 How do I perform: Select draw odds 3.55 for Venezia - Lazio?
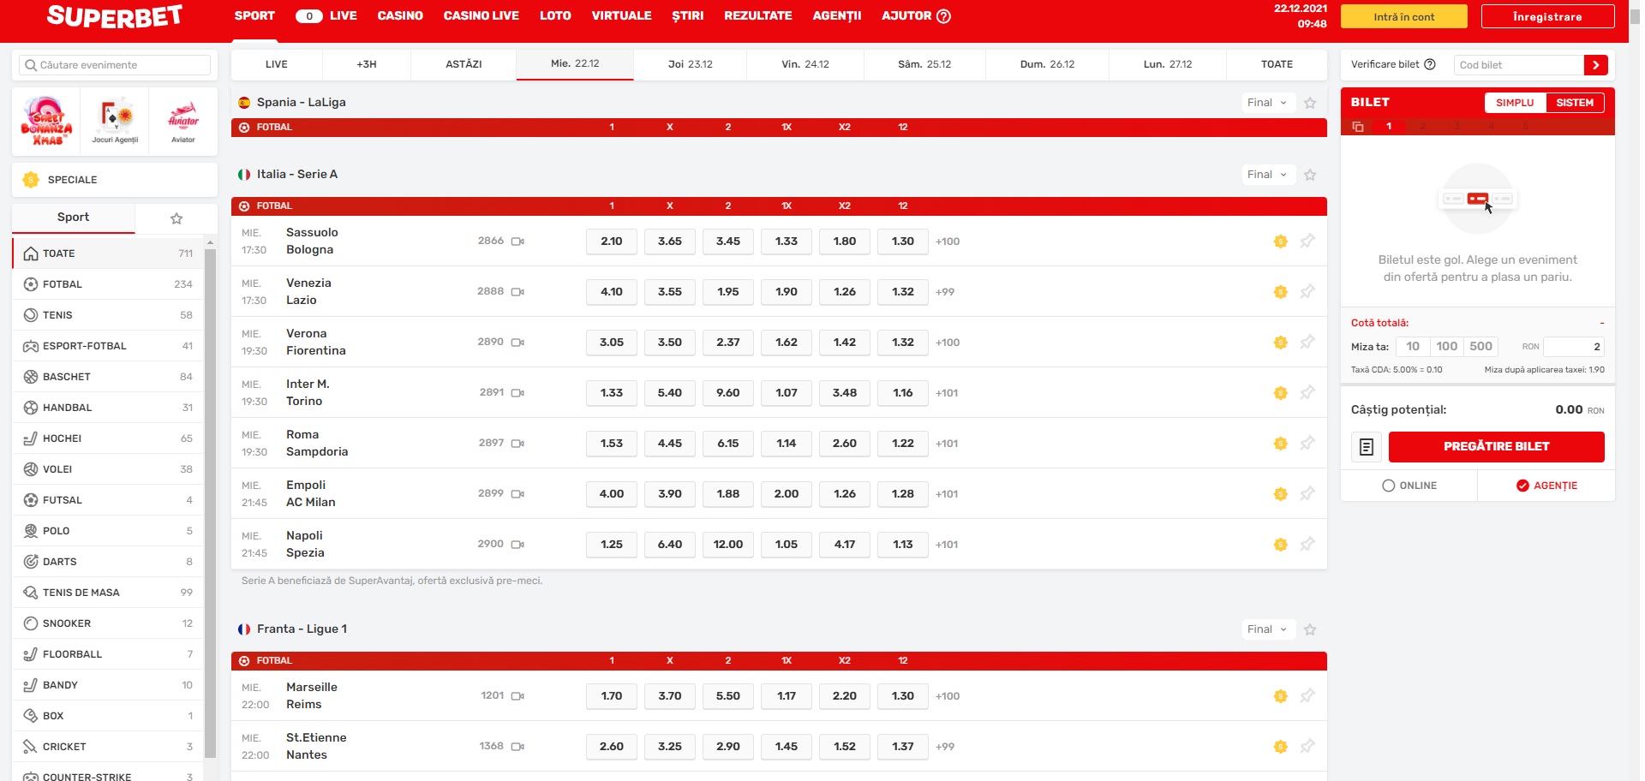point(670,292)
